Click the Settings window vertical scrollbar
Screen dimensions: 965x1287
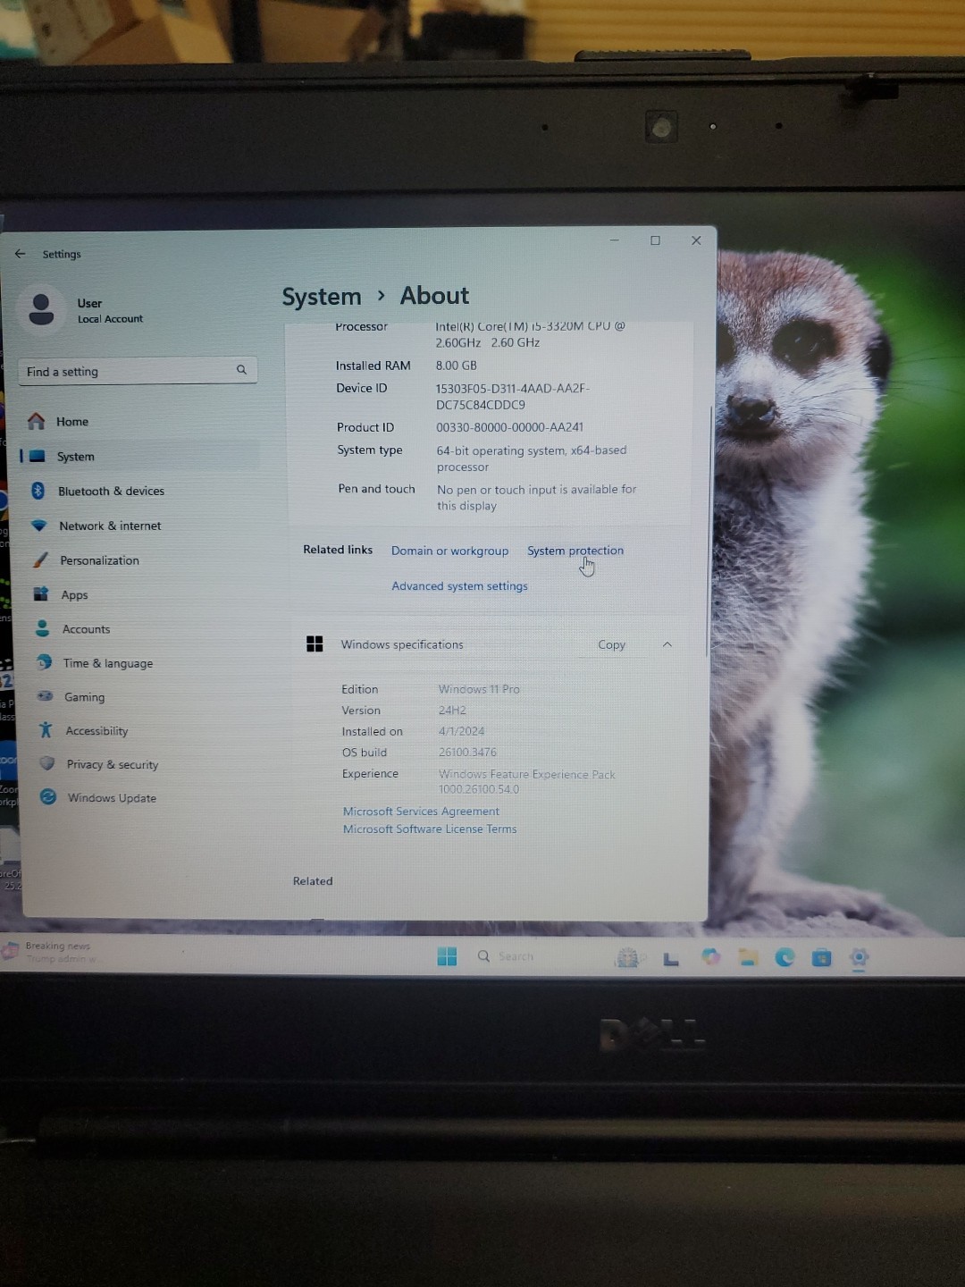[710, 532]
